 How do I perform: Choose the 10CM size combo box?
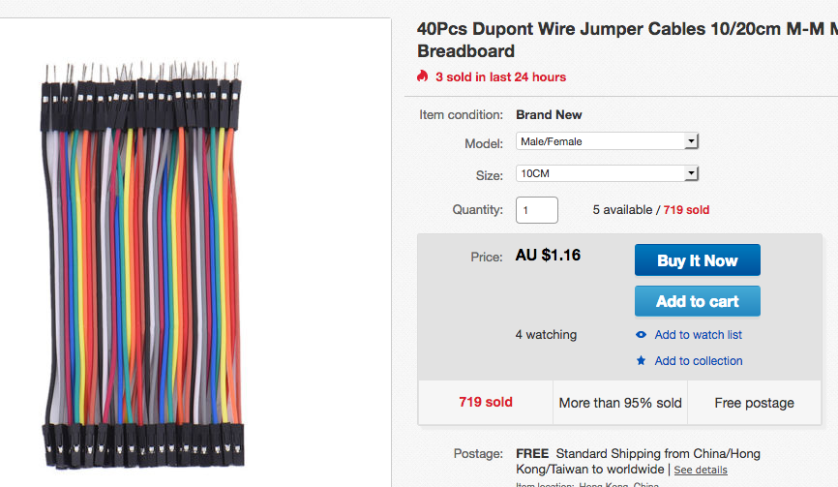pos(607,173)
